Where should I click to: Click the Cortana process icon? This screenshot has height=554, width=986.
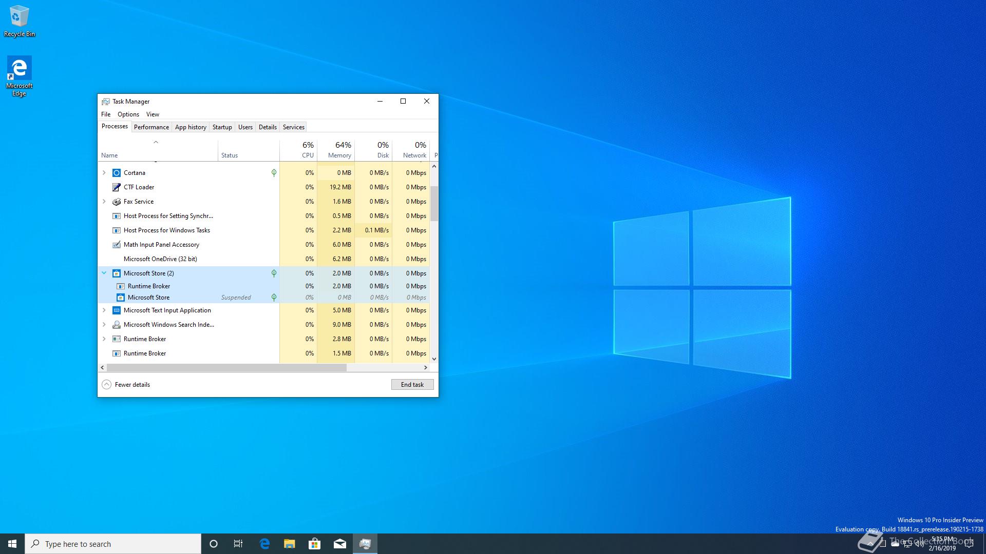click(117, 173)
